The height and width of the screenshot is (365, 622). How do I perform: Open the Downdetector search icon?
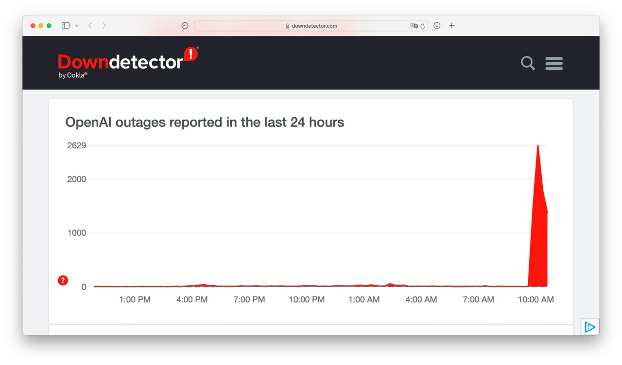(528, 63)
